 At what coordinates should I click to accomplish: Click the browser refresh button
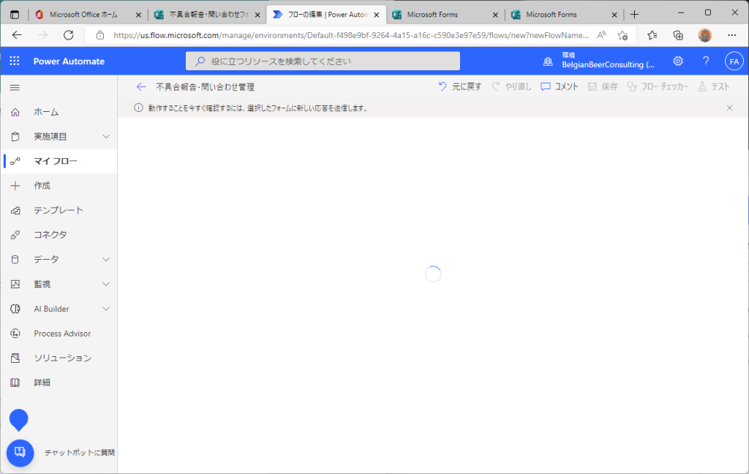click(x=69, y=35)
